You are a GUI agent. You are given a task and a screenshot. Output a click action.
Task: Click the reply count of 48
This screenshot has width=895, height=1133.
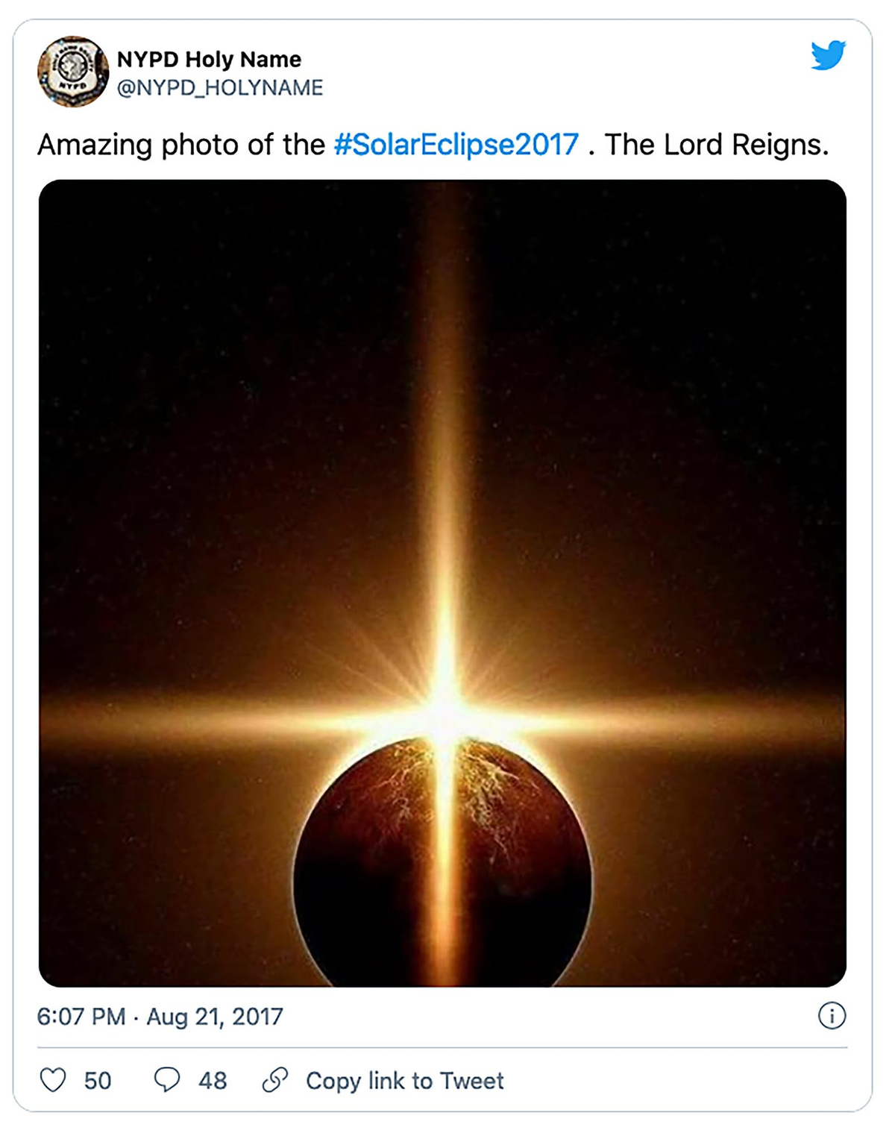[x=213, y=1080]
